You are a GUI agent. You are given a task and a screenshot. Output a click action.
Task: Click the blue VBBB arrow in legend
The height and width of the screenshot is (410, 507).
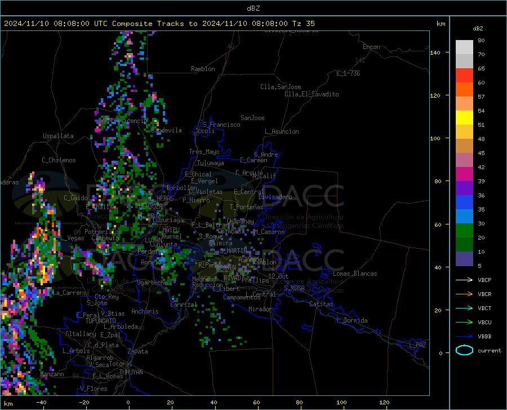click(x=464, y=336)
